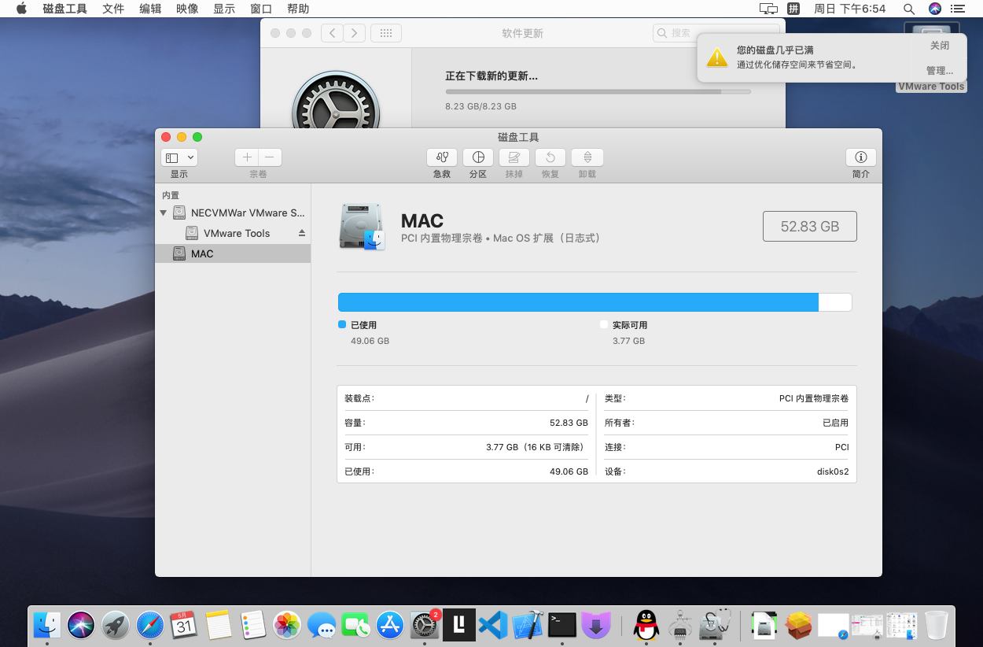Click the Siri icon in the menu bar
The width and height of the screenshot is (983, 647).
click(934, 9)
